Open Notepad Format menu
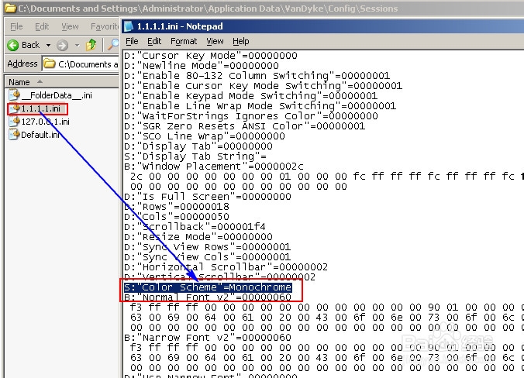Viewport: 524px width, 378px height. pos(184,41)
